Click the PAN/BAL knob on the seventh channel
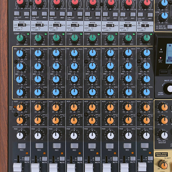The image size is (172, 172). [x=128, y=136]
